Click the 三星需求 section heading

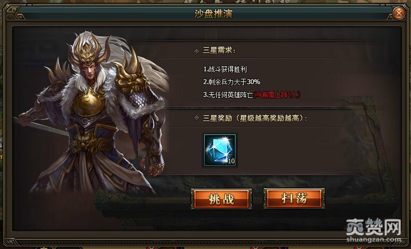click(219, 51)
